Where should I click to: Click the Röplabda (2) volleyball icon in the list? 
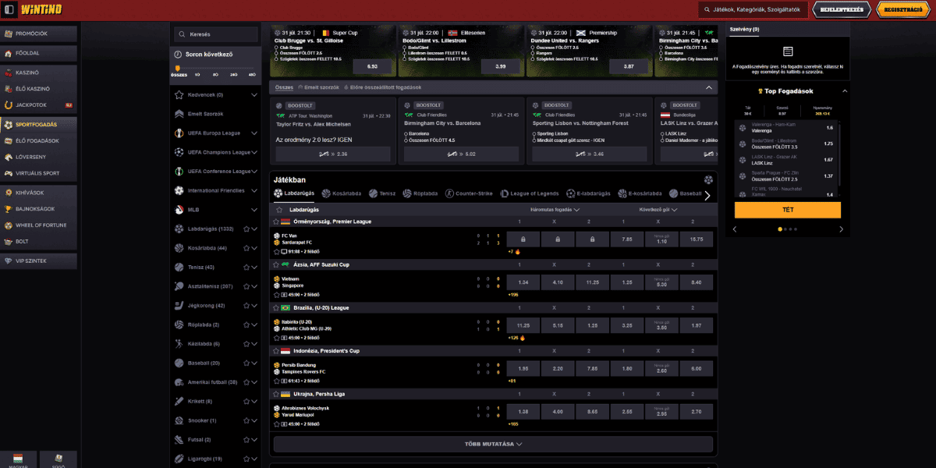point(179,324)
